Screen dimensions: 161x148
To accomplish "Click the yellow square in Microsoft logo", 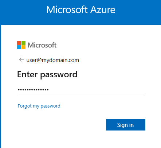I will [23, 47].
